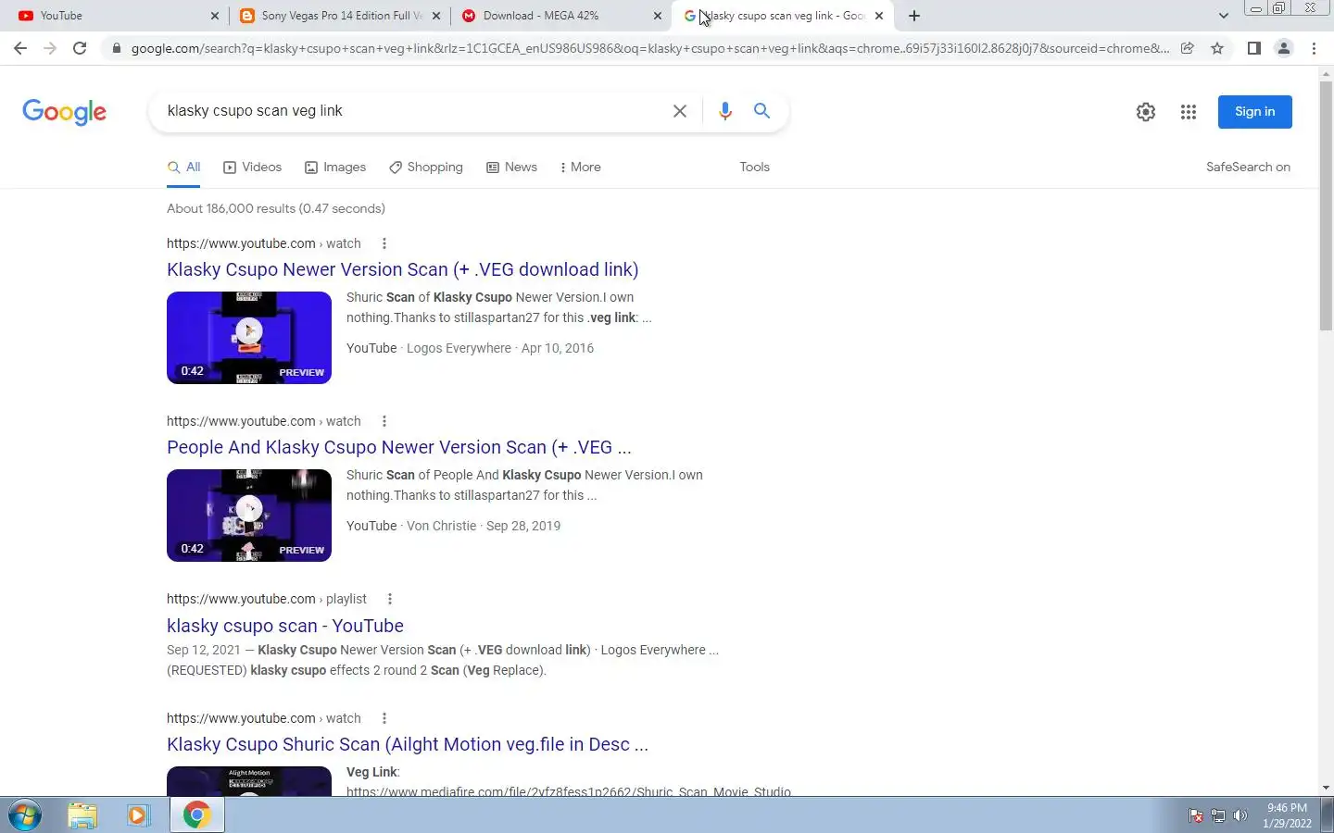Click the mediafire Veg Link URL text
The width and height of the screenshot is (1334, 833).
(x=569, y=791)
